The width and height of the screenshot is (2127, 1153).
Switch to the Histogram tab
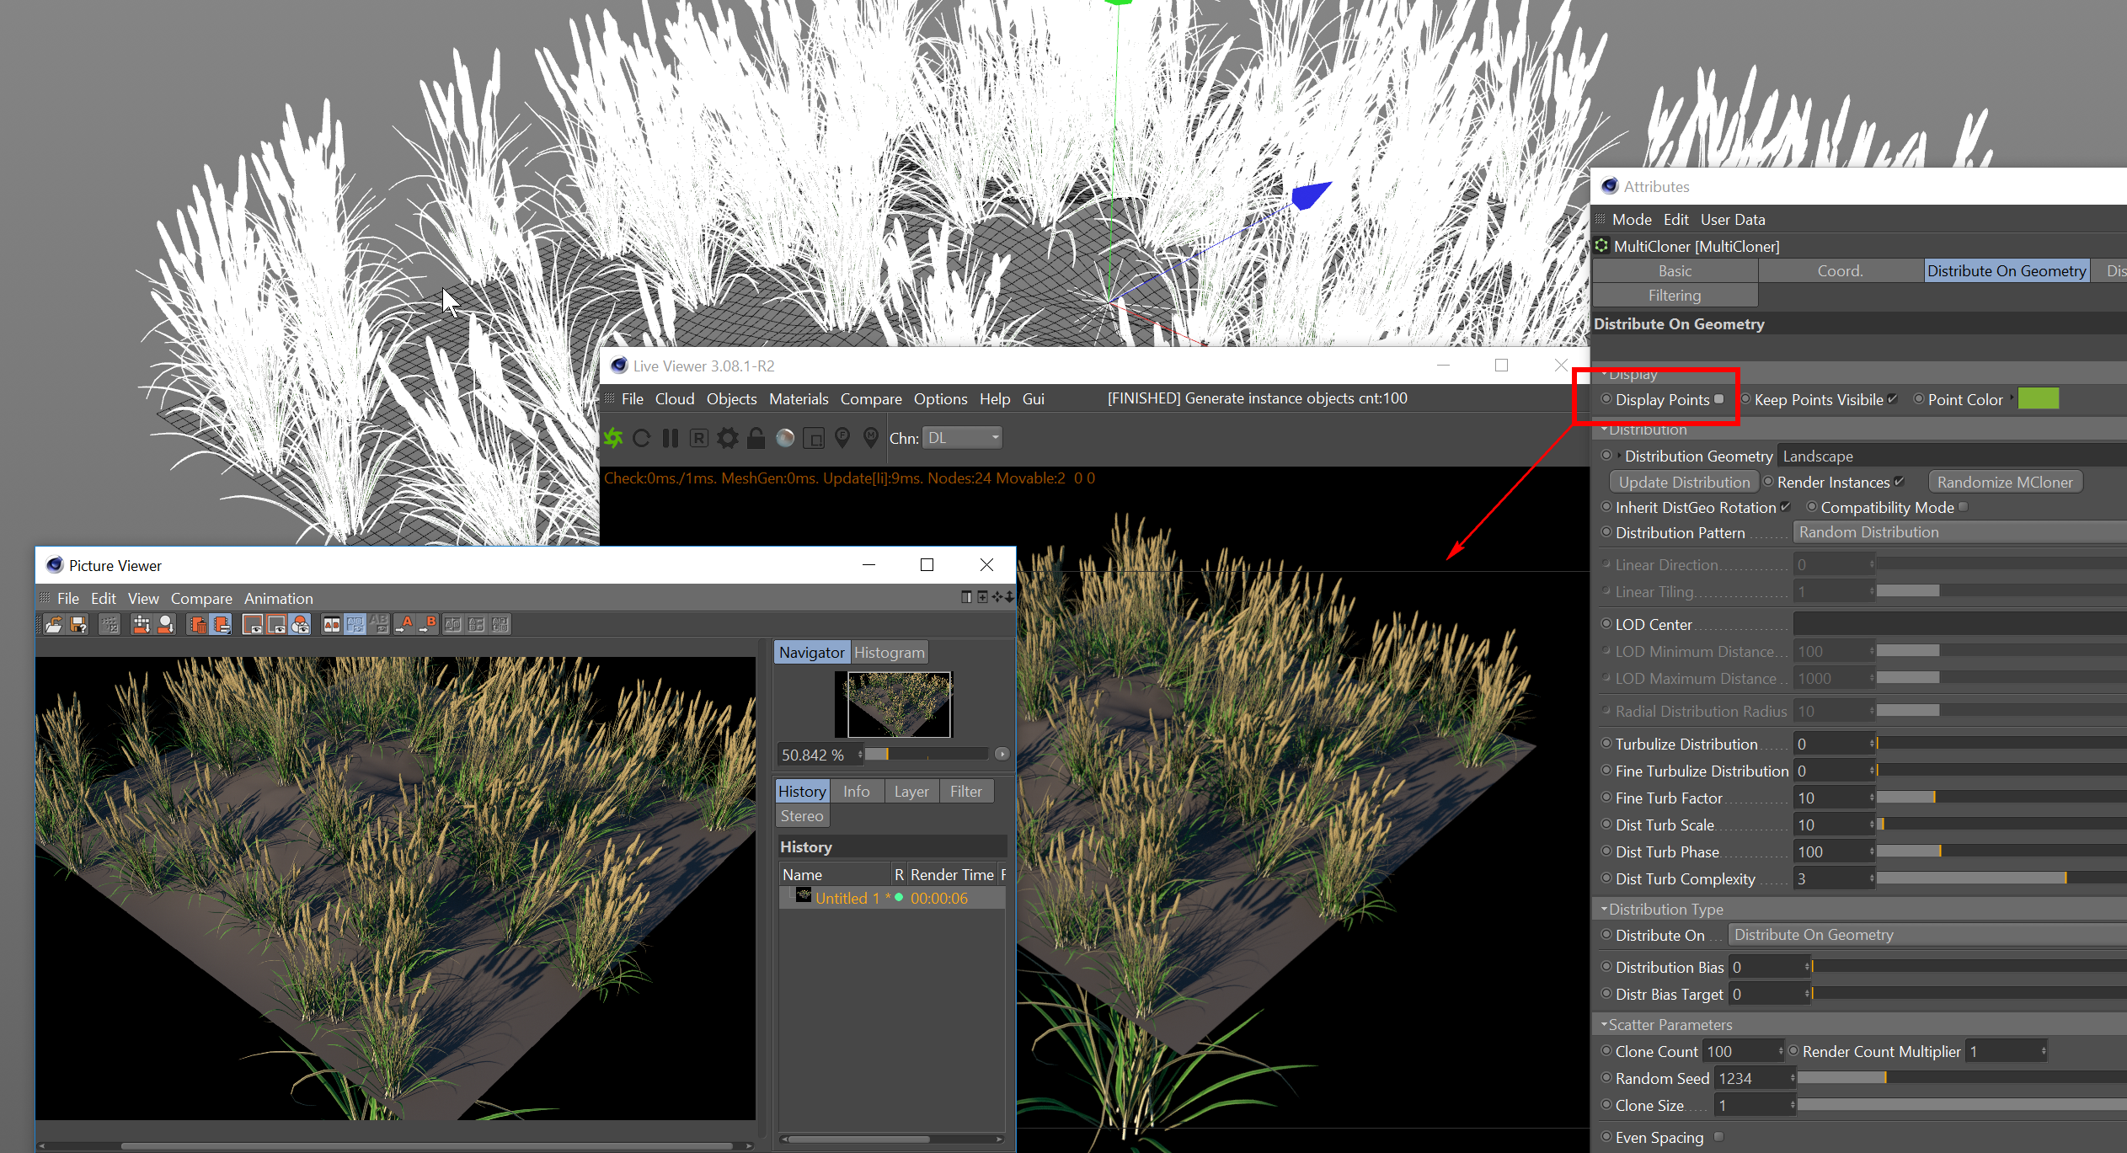click(x=889, y=652)
